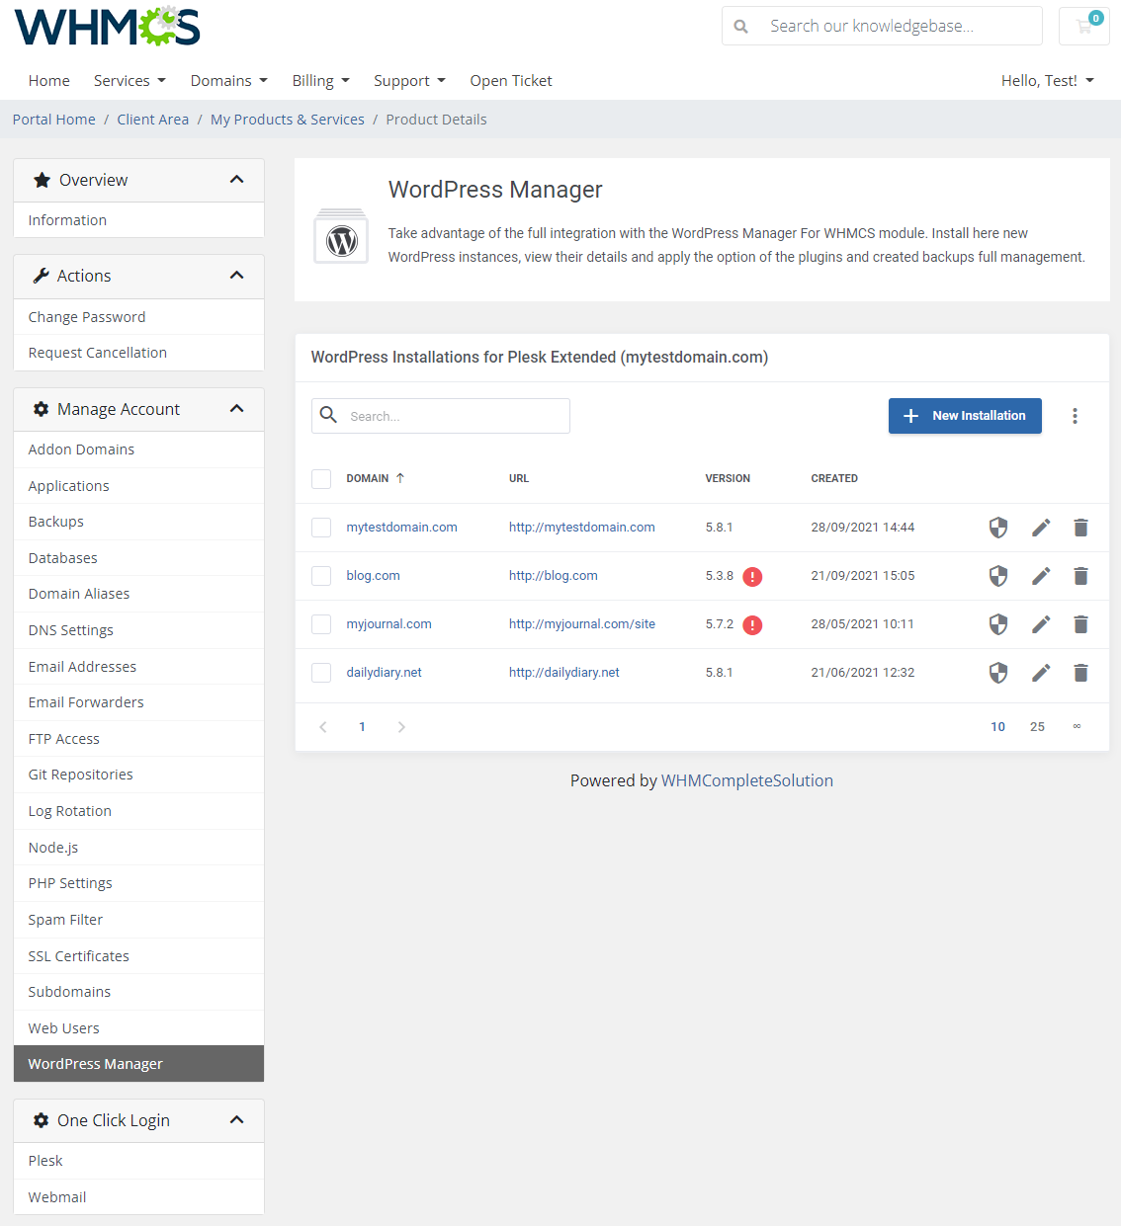
Task: Select WordPress Manager in sidebar
Action: 139,1064
